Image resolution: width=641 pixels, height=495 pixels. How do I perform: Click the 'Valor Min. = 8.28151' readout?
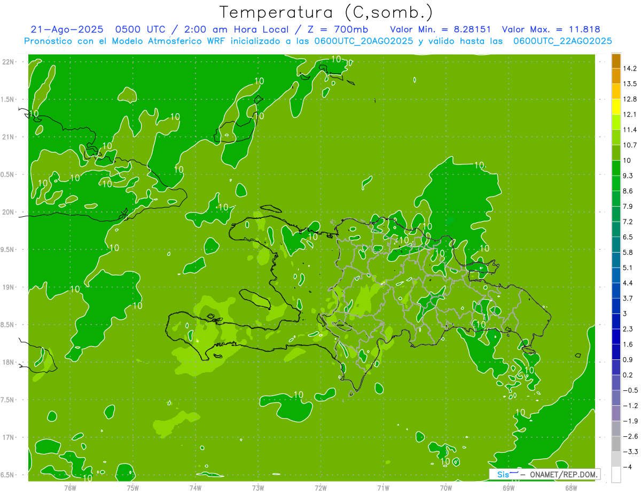pyautogui.click(x=441, y=29)
